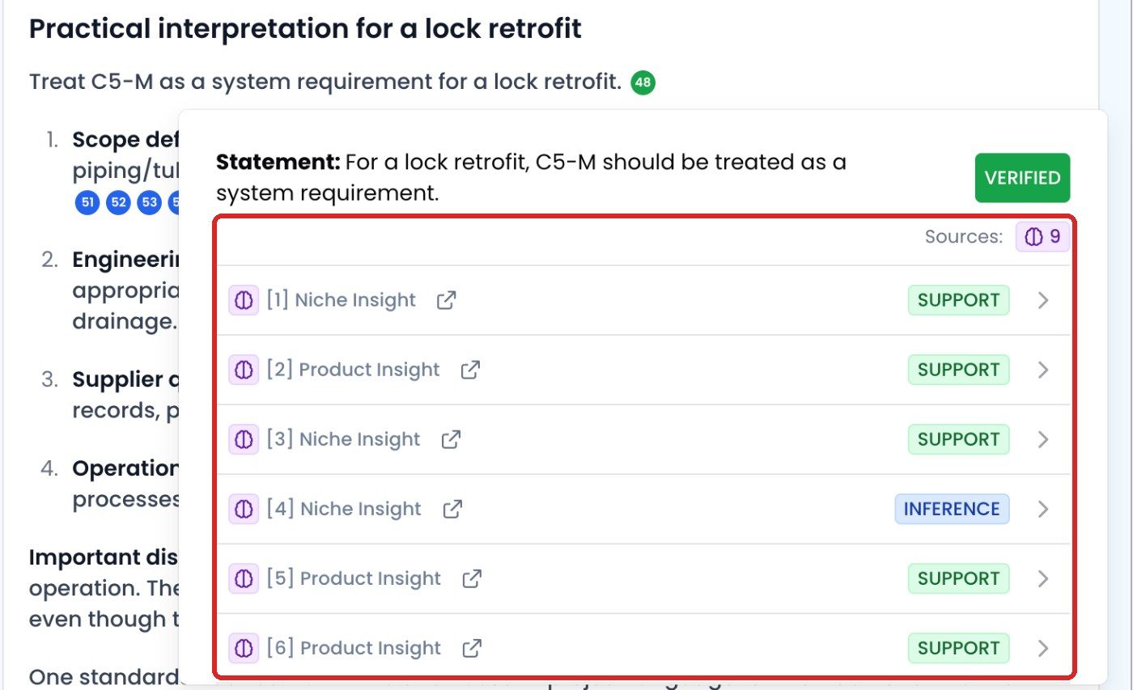Open blue citation badge 53
The width and height of the screenshot is (1133, 690).
pyautogui.click(x=149, y=202)
